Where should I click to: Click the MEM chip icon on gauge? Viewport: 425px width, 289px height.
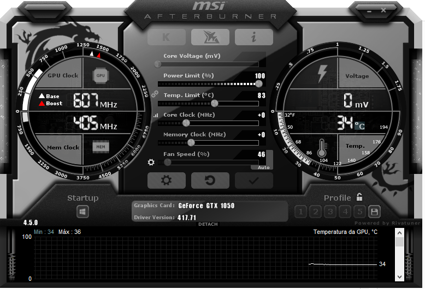(x=101, y=147)
